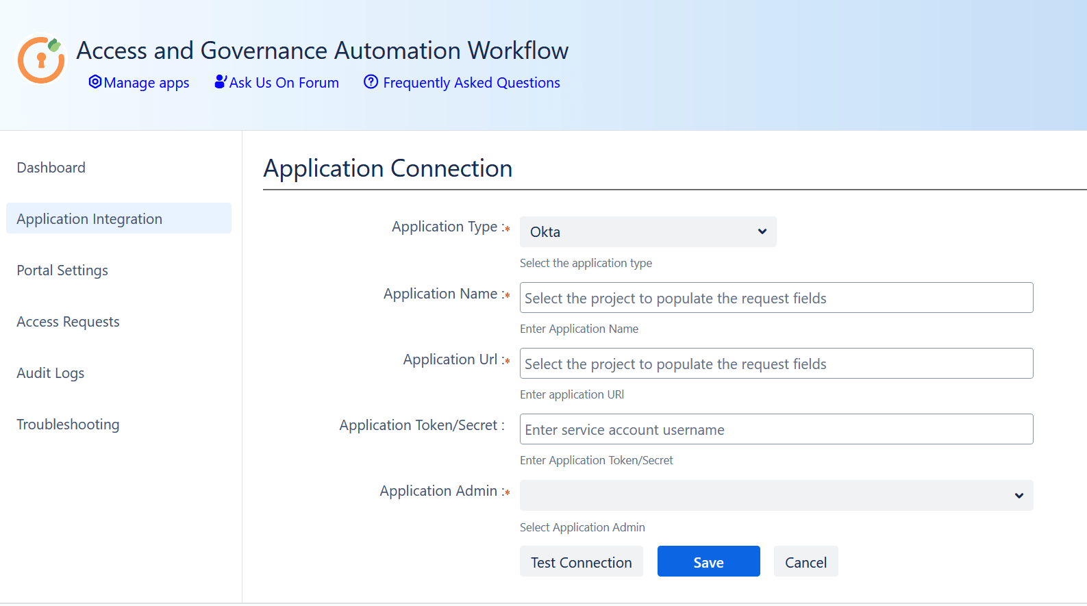This screenshot has width=1087, height=606.
Task: Focus the Application Url input field
Action: [x=776, y=364]
